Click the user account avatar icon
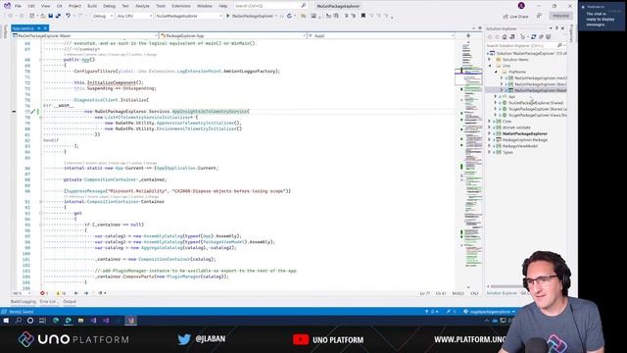This screenshot has height=353, width=627. (521, 6)
